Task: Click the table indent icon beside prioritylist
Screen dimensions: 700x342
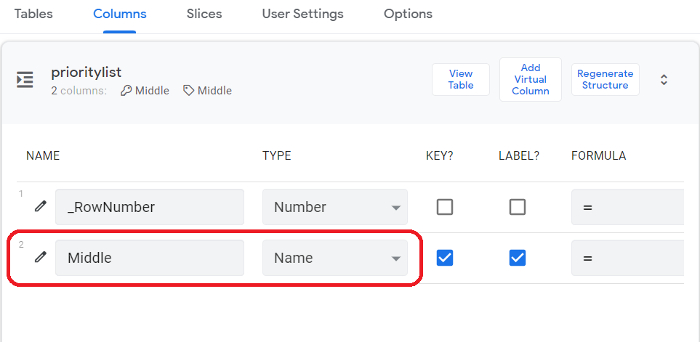Action: 25,79
